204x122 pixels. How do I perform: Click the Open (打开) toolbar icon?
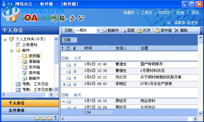139,31
